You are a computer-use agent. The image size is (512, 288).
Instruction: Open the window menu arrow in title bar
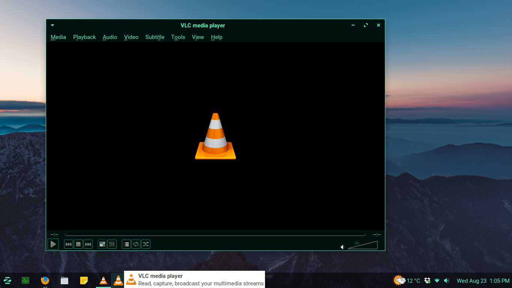(x=52, y=25)
